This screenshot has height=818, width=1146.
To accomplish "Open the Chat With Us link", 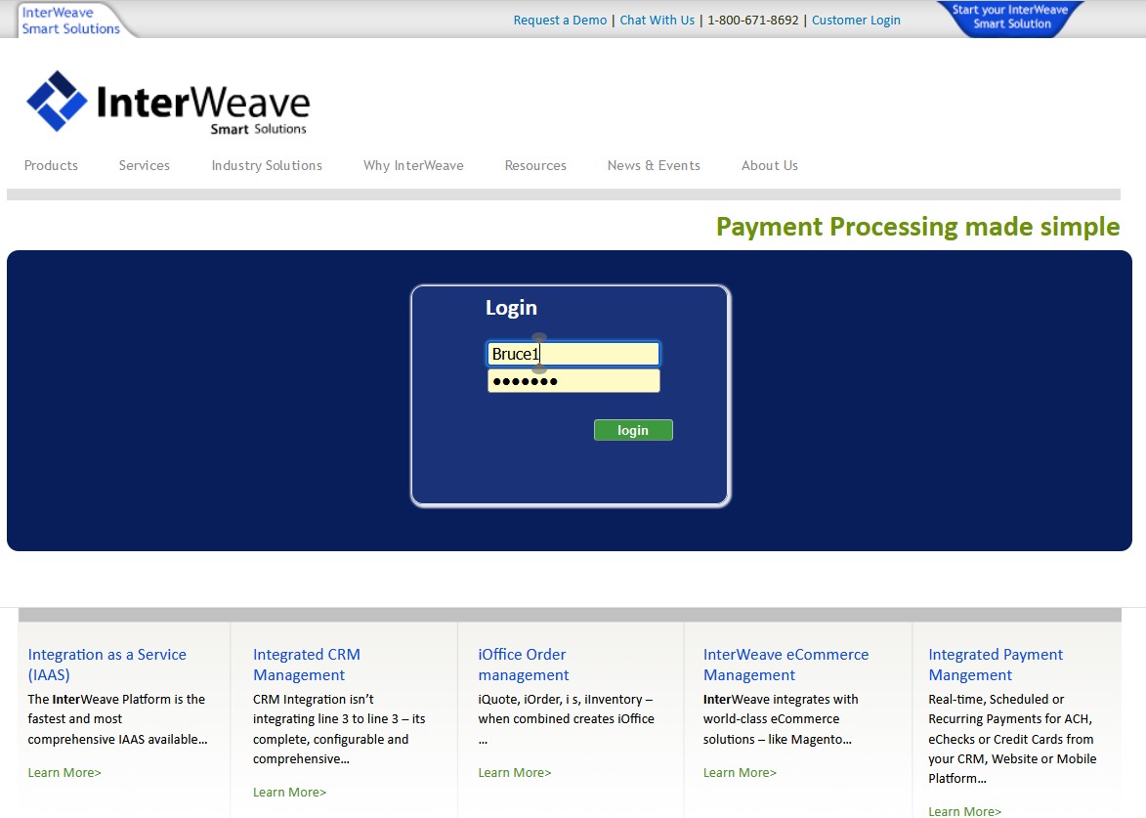I will pyautogui.click(x=657, y=20).
